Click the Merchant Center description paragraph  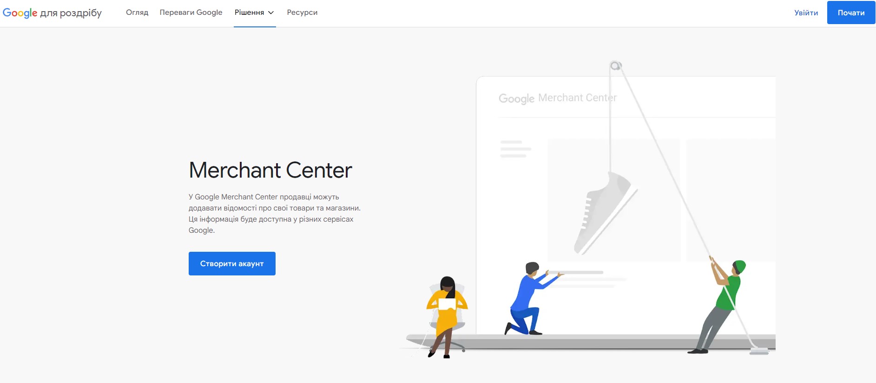coord(274,213)
